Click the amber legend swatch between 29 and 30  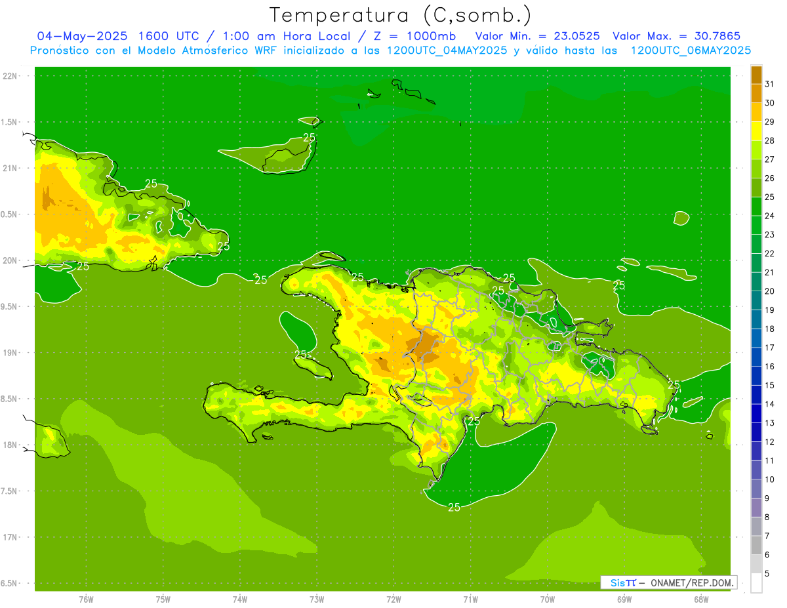pyautogui.click(x=756, y=112)
